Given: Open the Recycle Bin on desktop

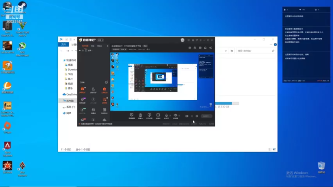Looking at the screenshot, I should click(x=321, y=167).
